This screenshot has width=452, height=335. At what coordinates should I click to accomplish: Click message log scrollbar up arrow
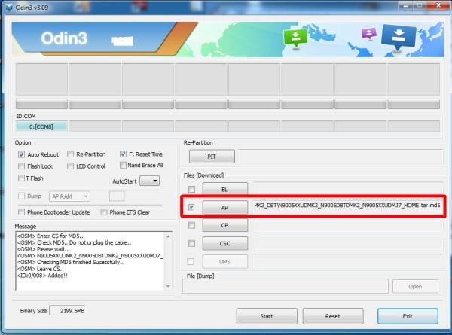(168, 236)
